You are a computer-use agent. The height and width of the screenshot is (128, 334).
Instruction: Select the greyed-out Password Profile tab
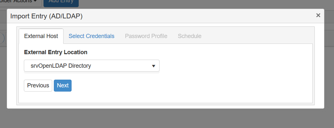tap(146, 36)
